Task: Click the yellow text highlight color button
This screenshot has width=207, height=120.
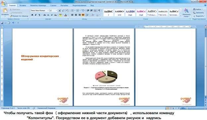Action: [61, 15]
